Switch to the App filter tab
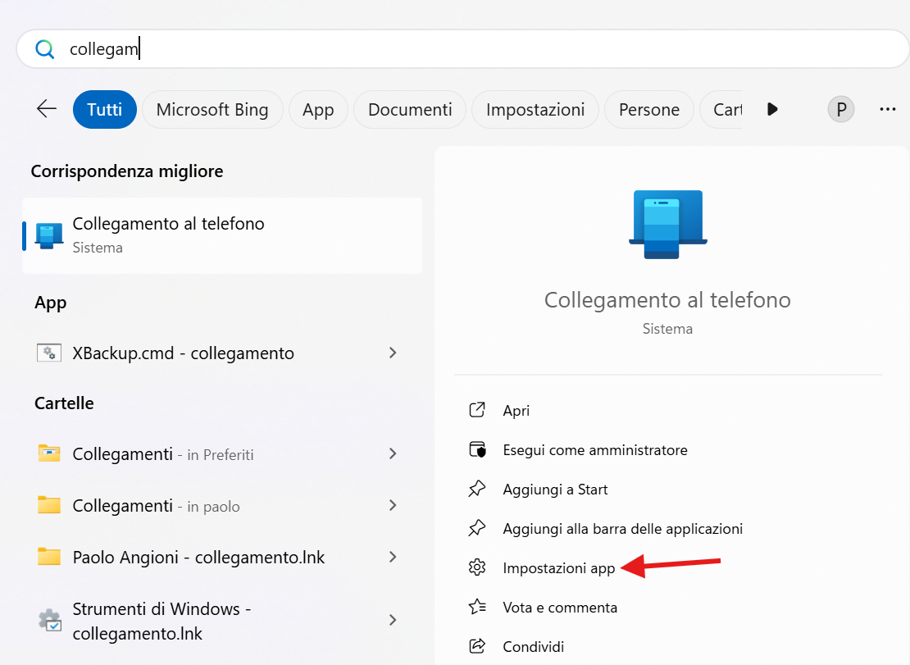Screen dimensions: 910x665 click(x=318, y=109)
